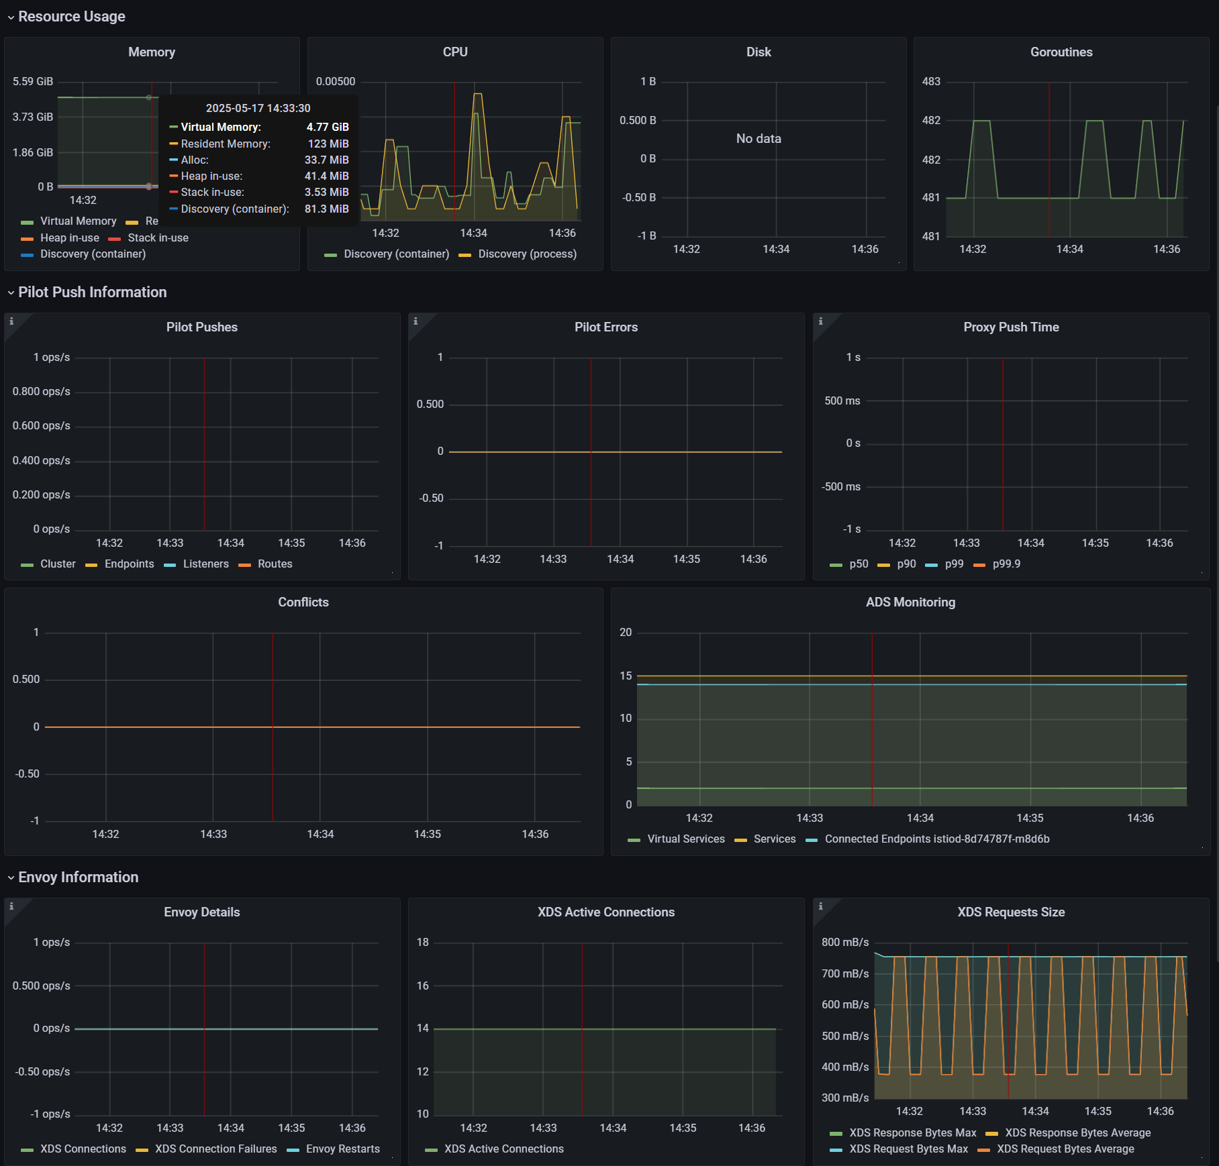Click the p90 legend color swatch
The height and width of the screenshot is (1166, 1219).
(x=883, y=565)
